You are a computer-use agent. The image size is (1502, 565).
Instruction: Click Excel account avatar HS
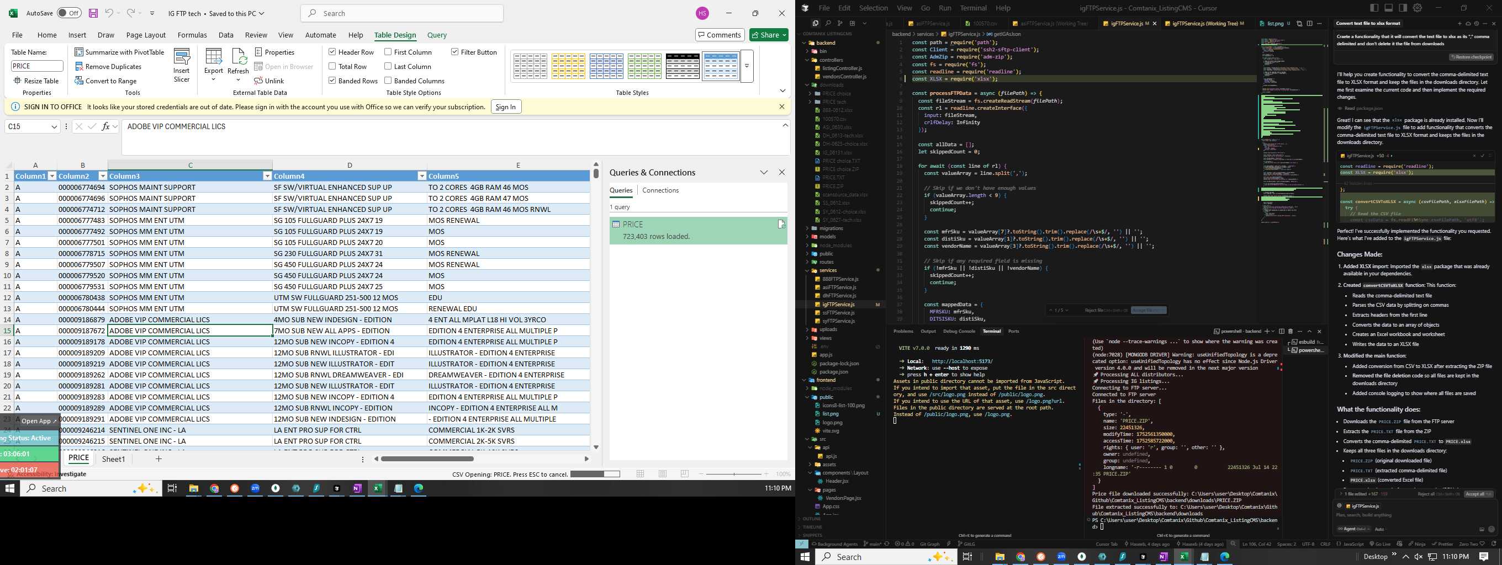click(x=702, y=13)
